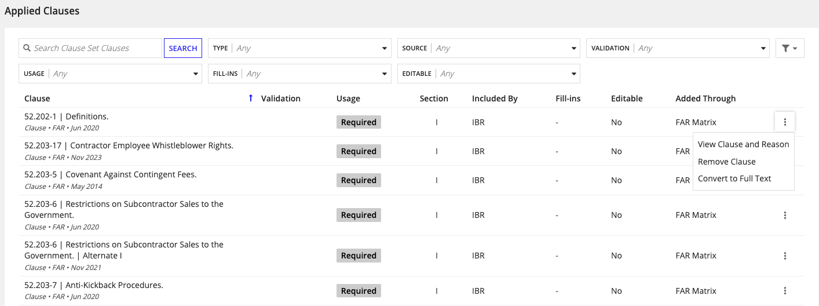Focus the Search Clause Set Clauses field
Image resolution: width=819 pixels, height=306 pixels.
coord(90,48)
